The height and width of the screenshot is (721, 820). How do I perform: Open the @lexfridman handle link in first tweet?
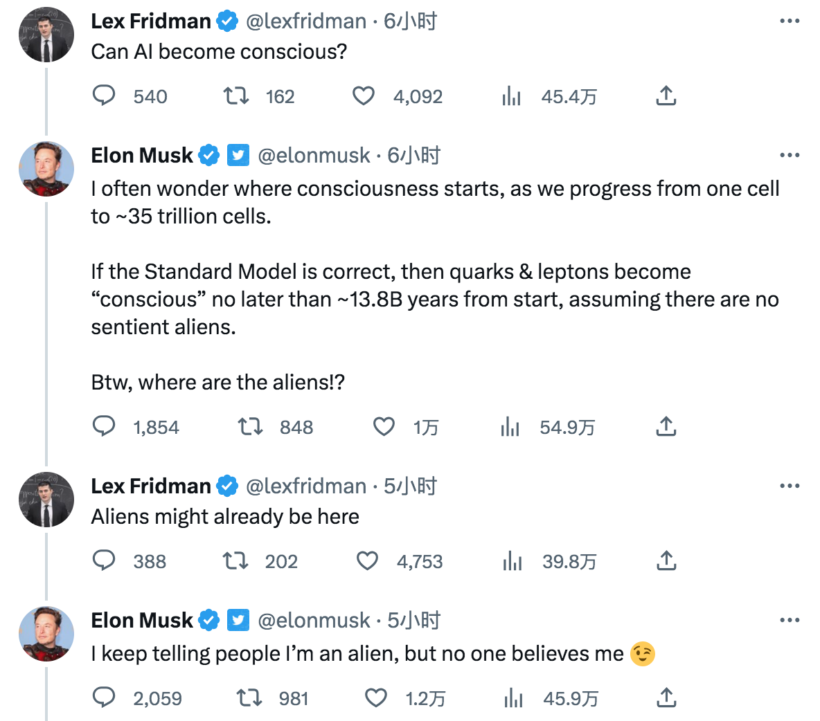tap(305, 21)
